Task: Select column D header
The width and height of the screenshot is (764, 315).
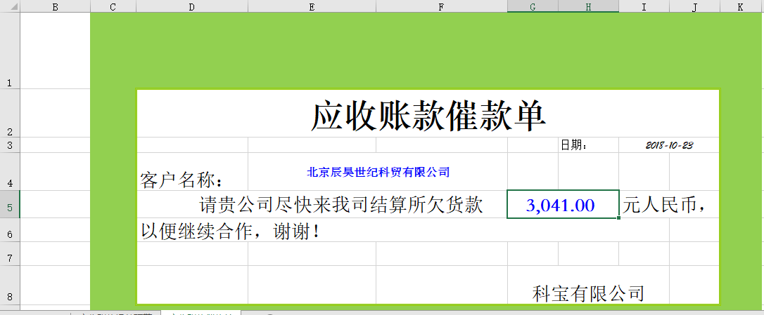Action: tap(191, 6)
